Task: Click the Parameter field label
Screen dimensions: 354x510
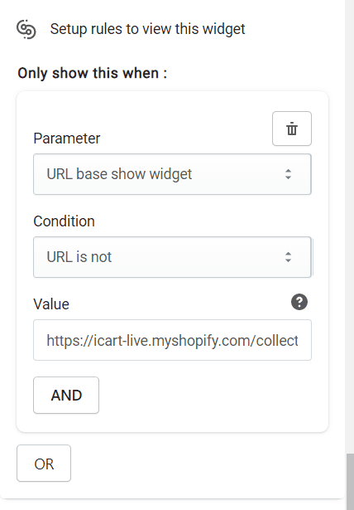Action: click(67, 138)
